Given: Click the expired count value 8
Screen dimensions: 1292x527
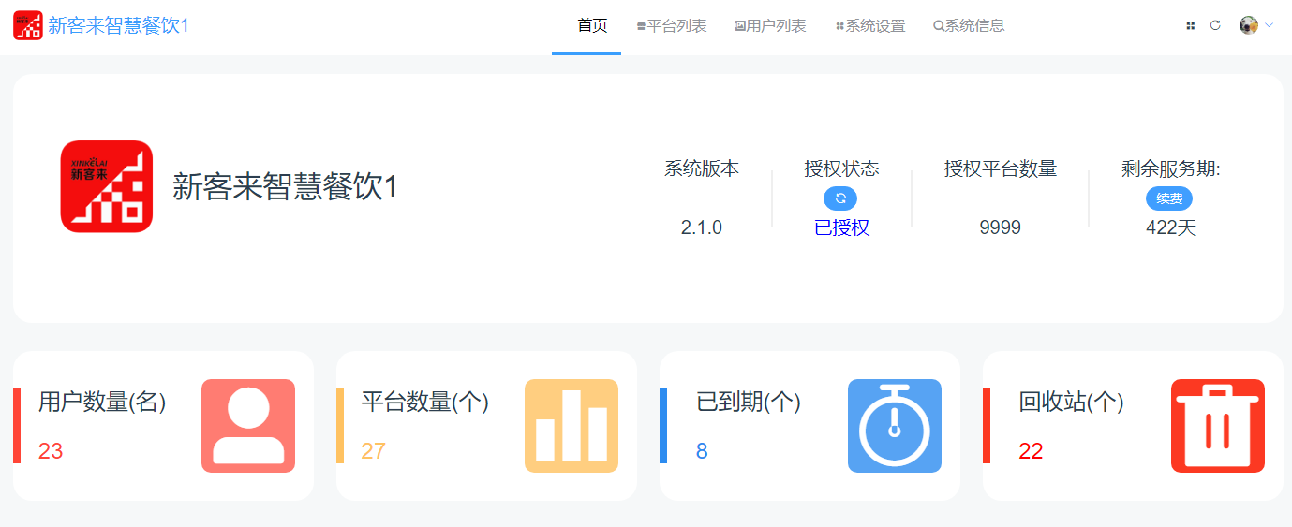Looking at the screenshot, I should (x=702, y=451).
